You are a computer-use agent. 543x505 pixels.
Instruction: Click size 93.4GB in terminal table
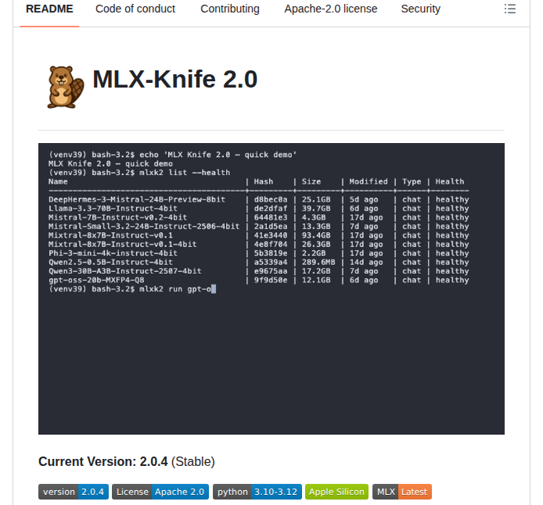click(x=316, y=235)
